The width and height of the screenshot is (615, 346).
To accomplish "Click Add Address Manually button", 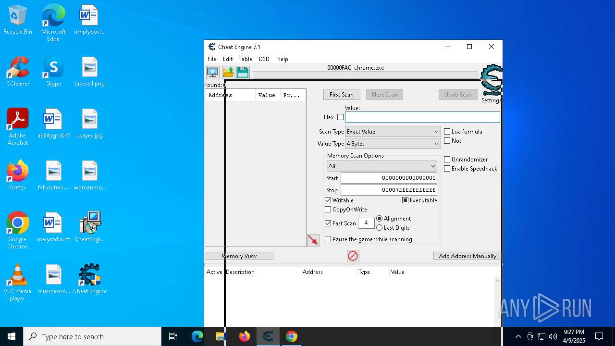I will tap(467, 256).
